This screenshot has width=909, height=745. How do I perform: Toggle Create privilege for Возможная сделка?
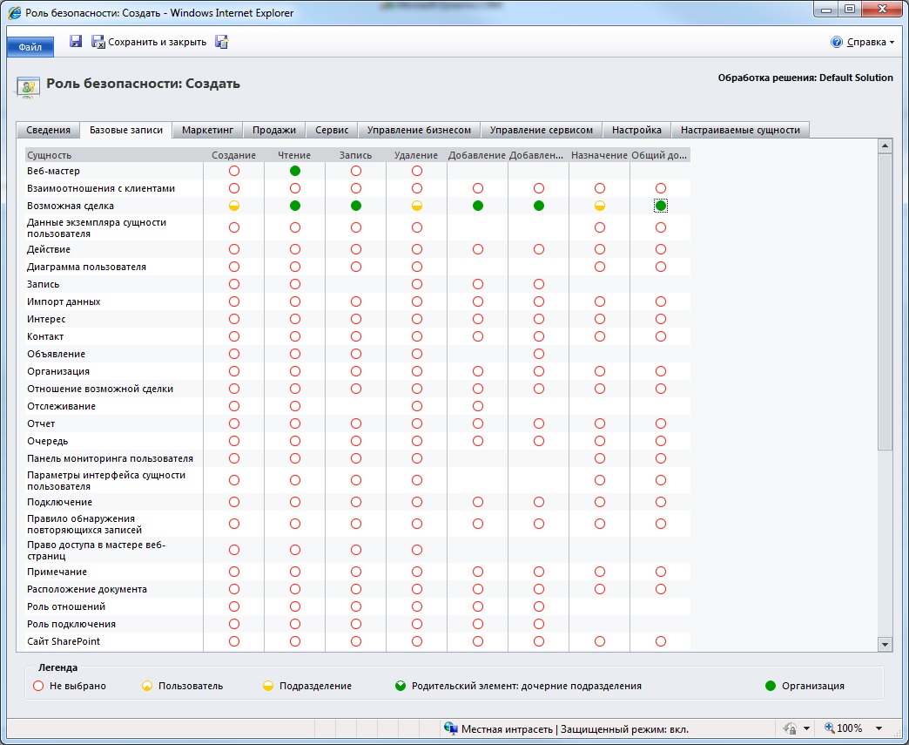pyautogui.click(x=234, y=206)
